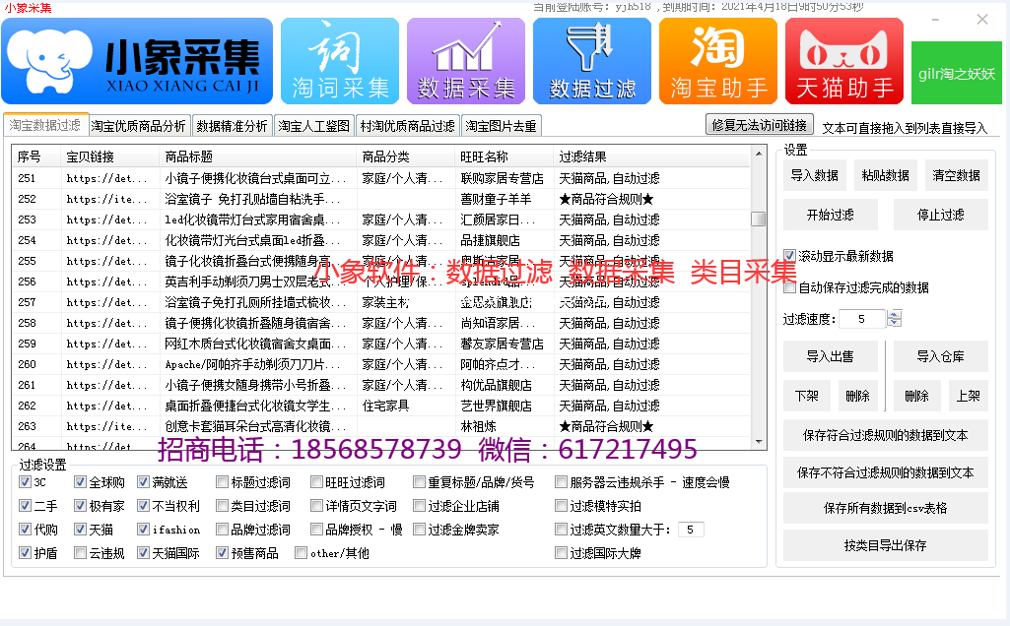Screen dimensions: 1010x626
Task: Click the 过滤英文数量大于 value field
Action: (x=691, y=530)
